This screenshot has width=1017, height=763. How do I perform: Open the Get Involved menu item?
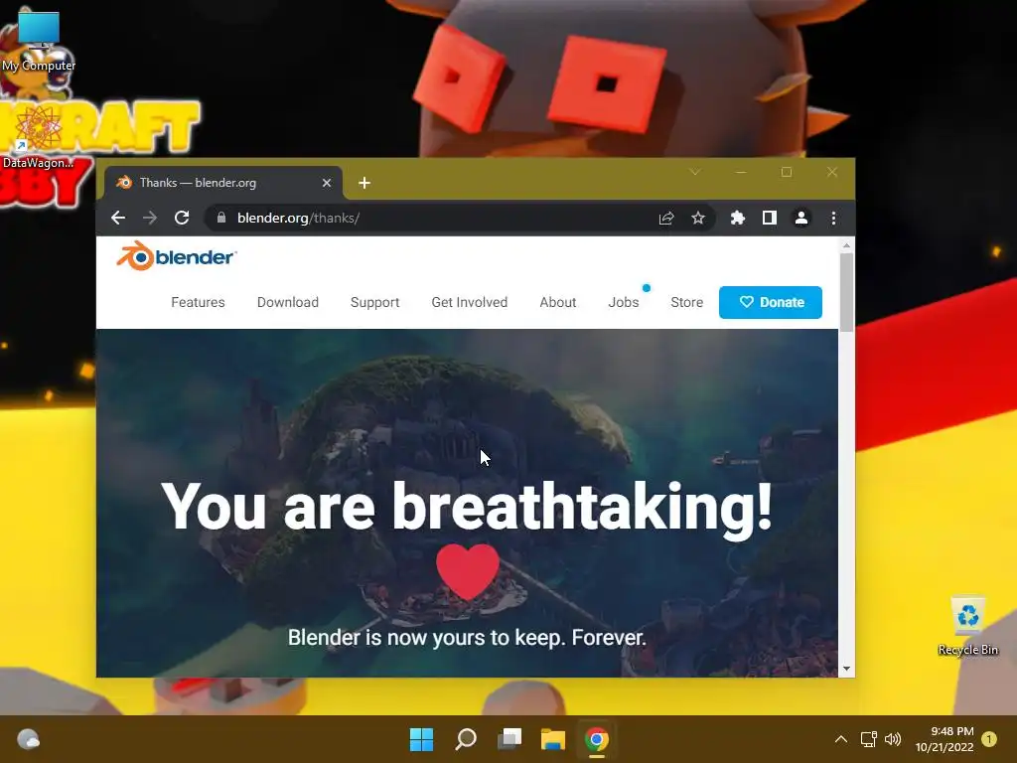[470, 302]
